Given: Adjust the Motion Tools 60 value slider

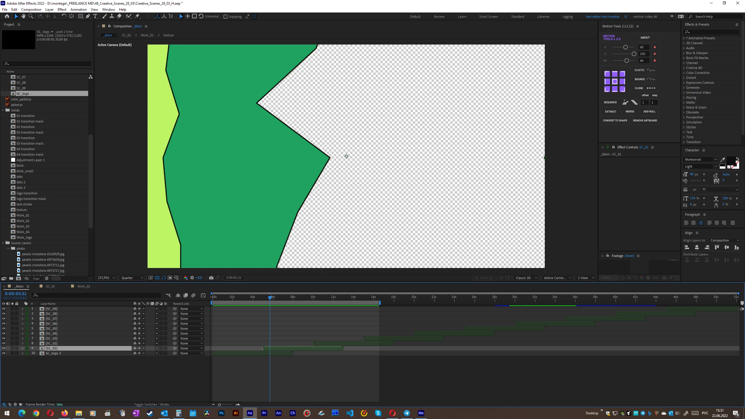Looking at the screenshot, I should click(625, 47).
